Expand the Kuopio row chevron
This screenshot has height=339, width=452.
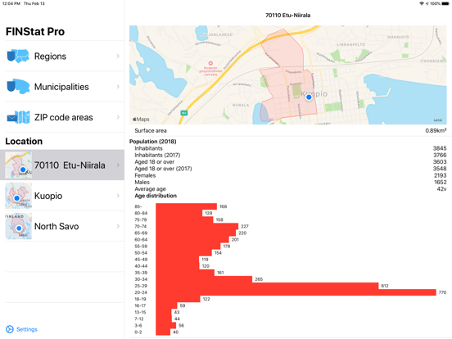[118, 196]
